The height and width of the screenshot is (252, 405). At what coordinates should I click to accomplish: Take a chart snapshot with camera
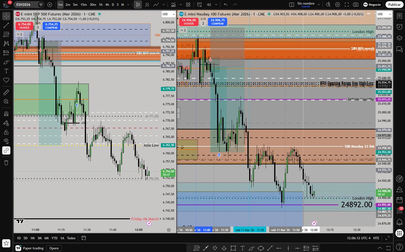(356, 5)
